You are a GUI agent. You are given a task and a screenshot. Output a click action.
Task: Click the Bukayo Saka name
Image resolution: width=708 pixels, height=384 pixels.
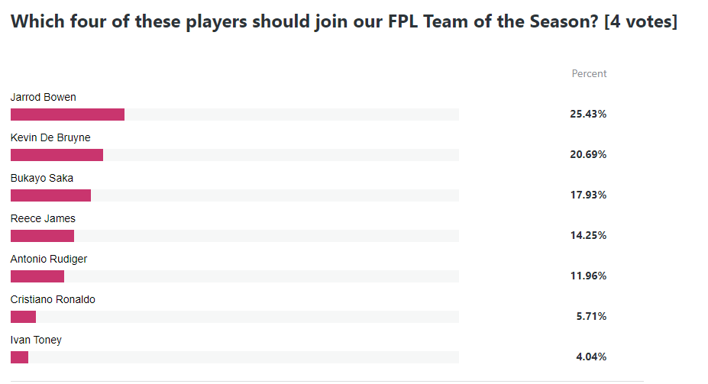click(42, 178)
